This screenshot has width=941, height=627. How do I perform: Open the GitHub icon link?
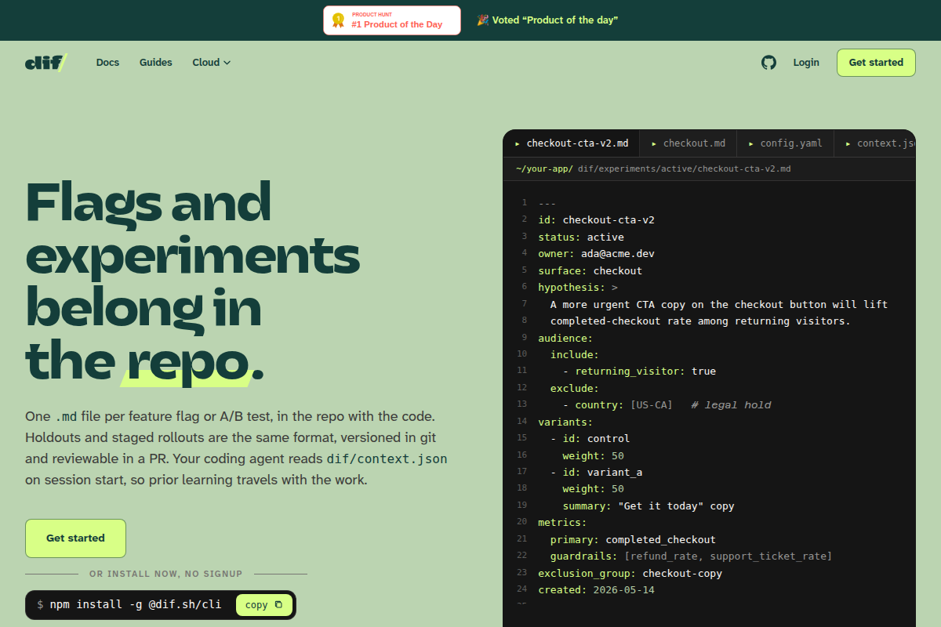768,63
